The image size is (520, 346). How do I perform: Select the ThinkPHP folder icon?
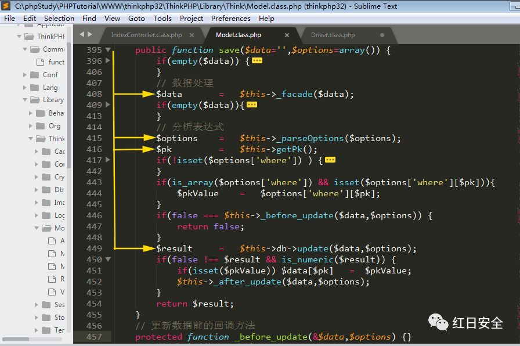(x=29, y=36)
